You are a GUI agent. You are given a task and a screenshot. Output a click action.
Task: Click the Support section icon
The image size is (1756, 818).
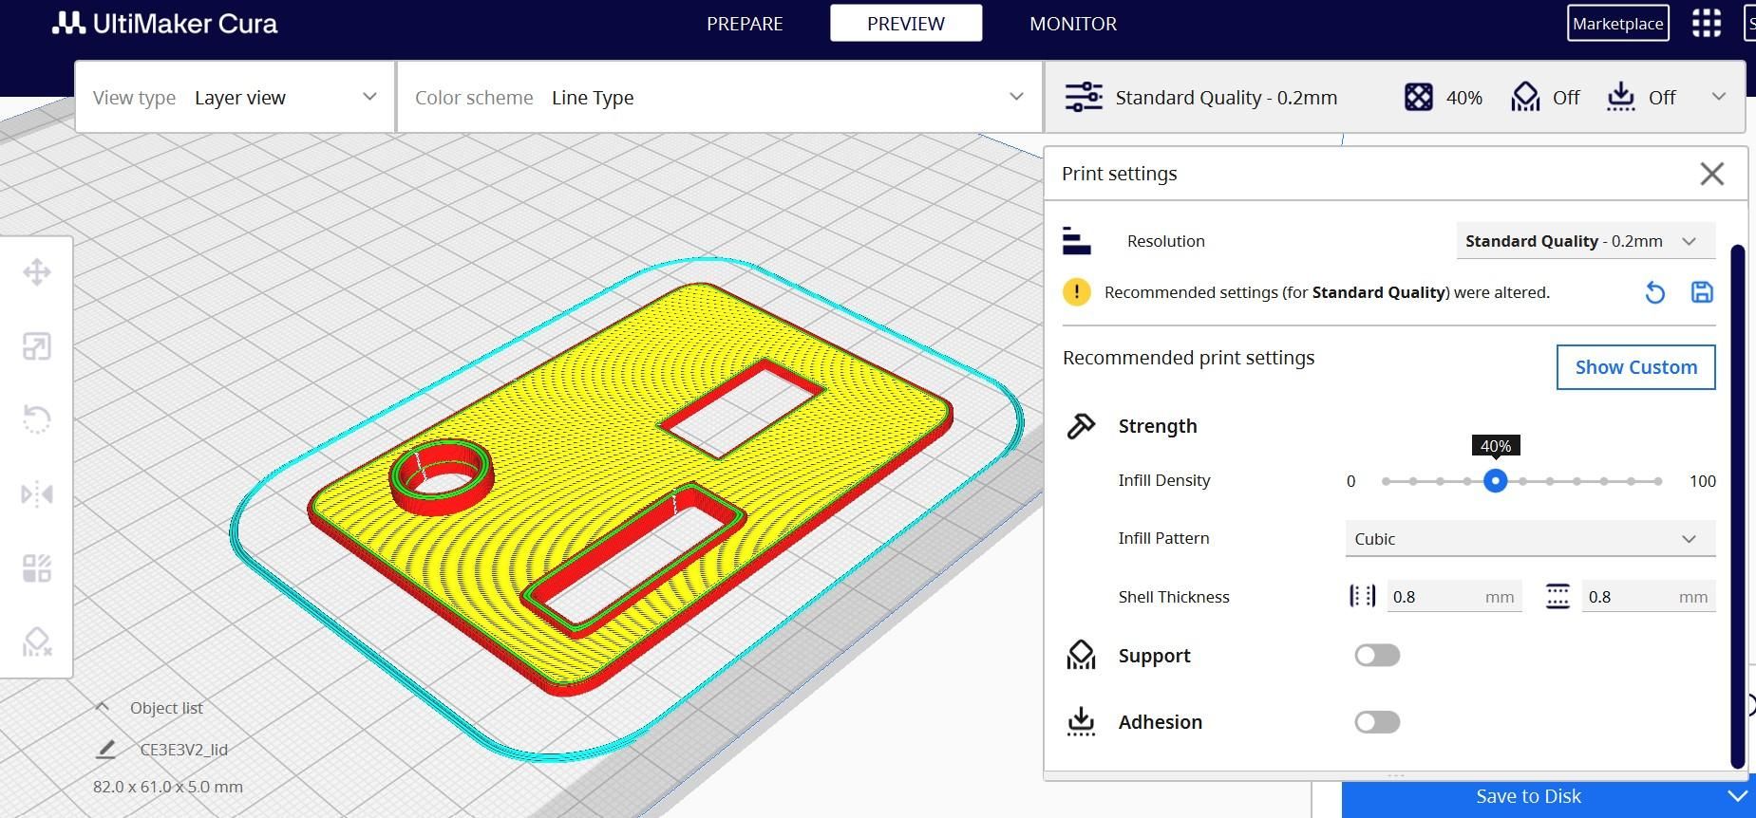1081,655
